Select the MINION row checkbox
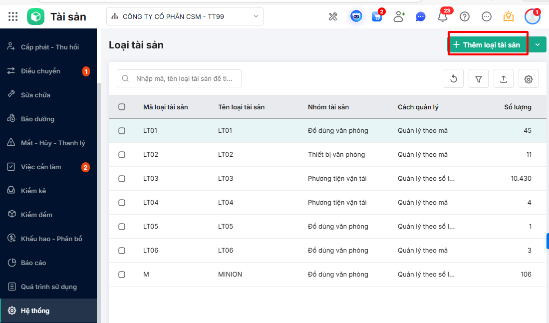The image size is (549, 323). pos(122,275)
